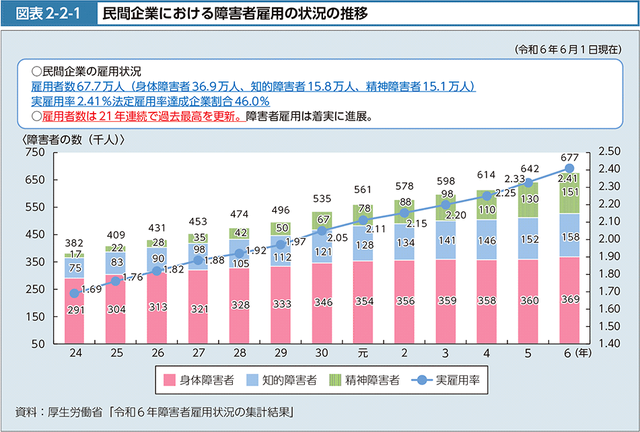Select the 実雇用率 line marker in legend
Screen dimensions: 640x432
click(421, 380)
